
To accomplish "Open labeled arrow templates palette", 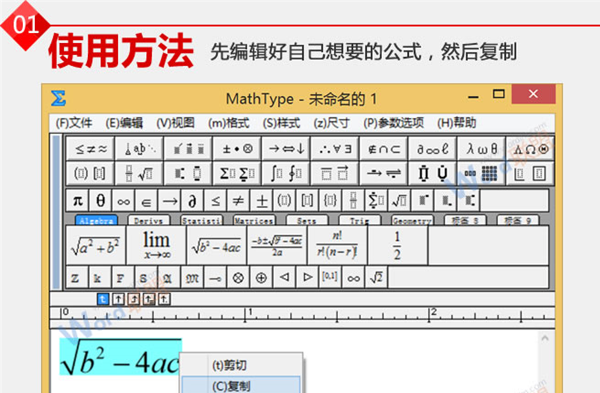I will (x=383, y=173).
